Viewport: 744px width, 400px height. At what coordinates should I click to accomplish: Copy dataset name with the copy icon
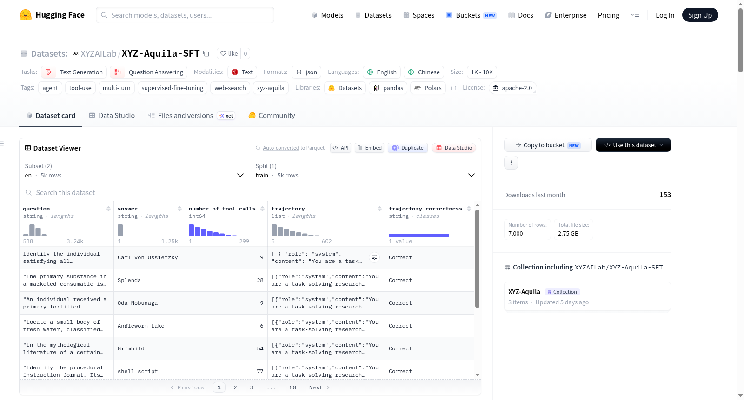coord(206,53)
